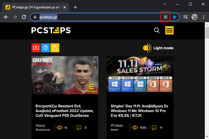Open the Singles' Day 11.11 article title
The image size is (209, 139).
pyautogui.click(x=140, y=111)
